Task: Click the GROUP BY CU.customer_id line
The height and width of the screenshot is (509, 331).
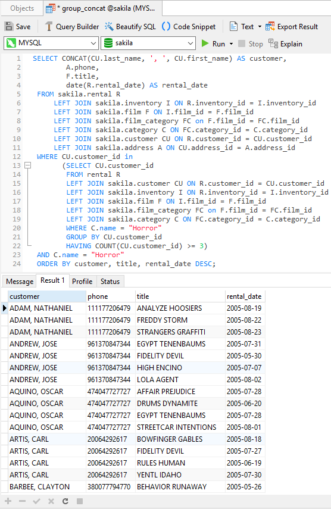Action: [x=114, y=237]
